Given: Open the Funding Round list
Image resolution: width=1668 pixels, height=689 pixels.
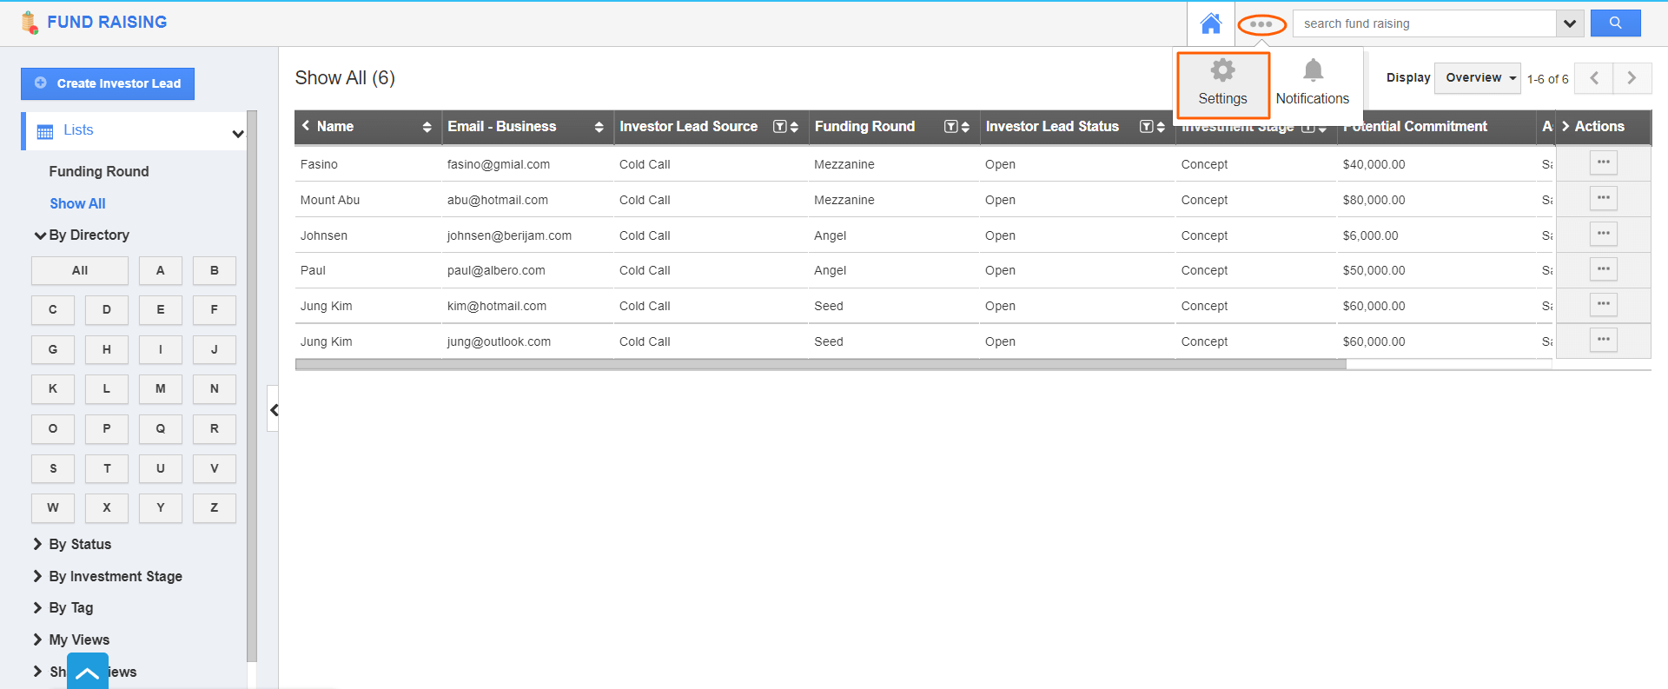Looking at the screenshot, I should [x=99, y=171].
